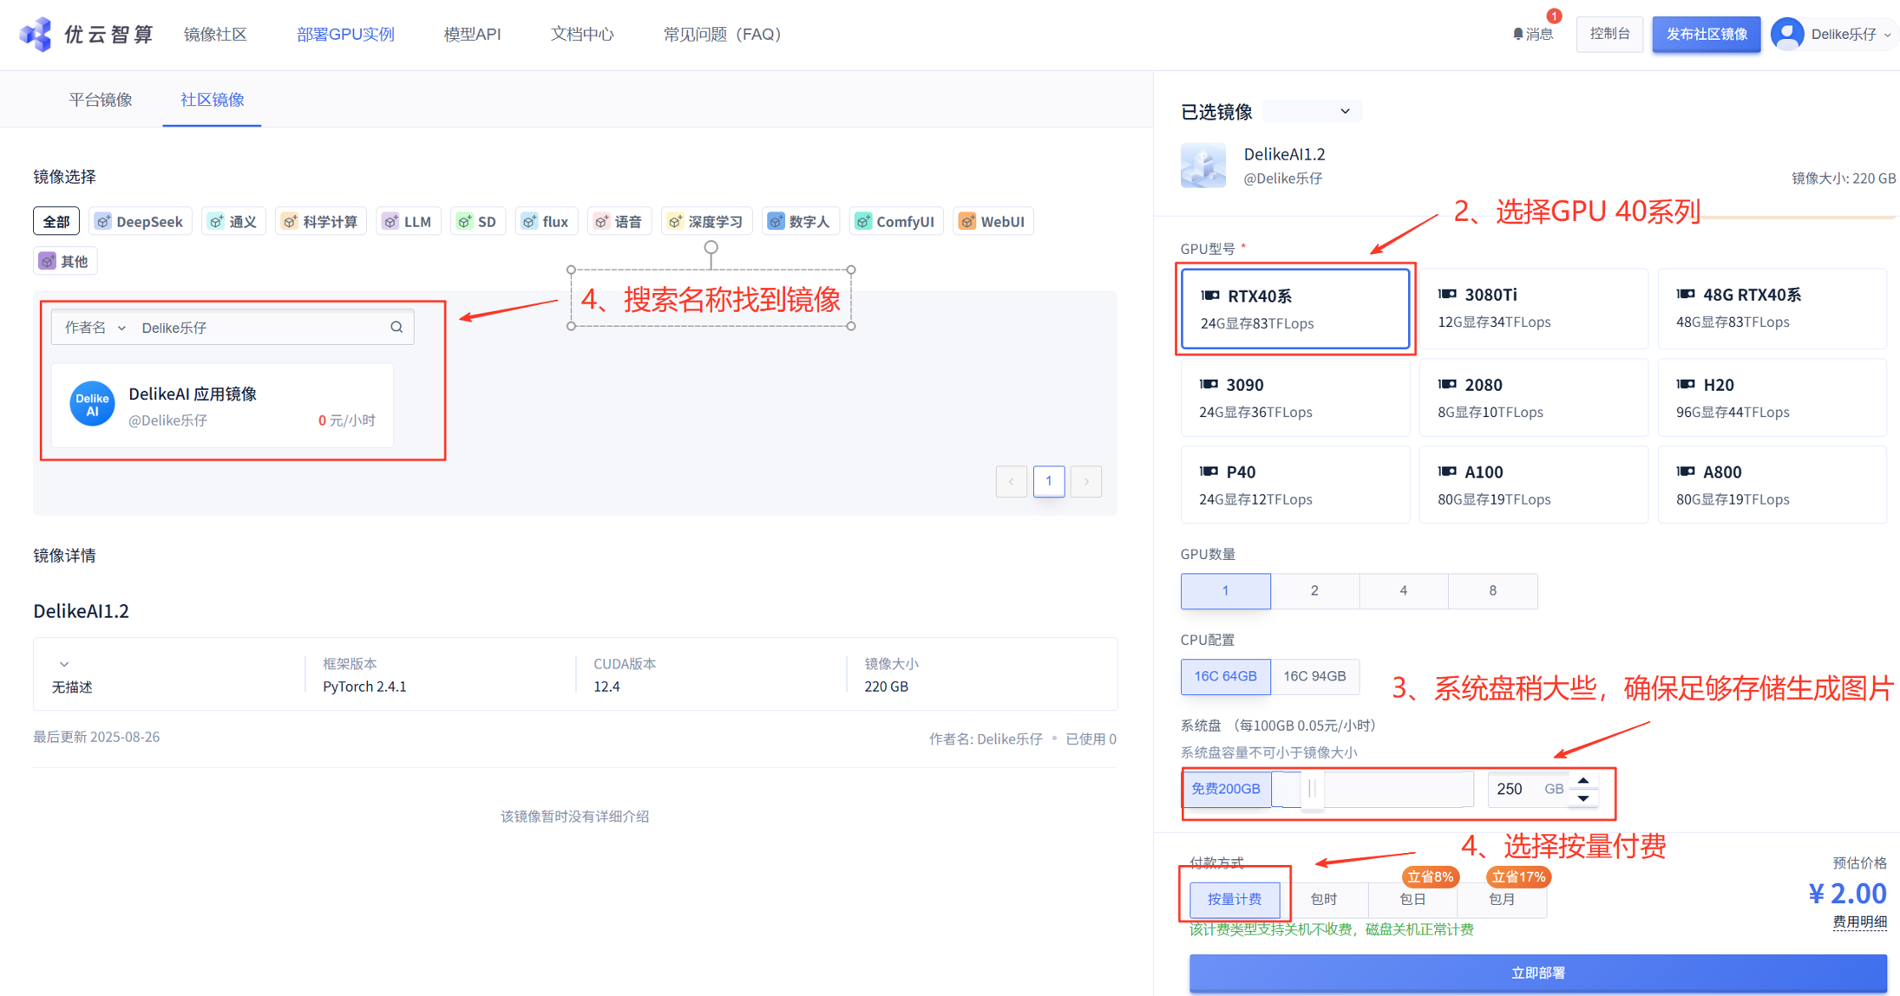Click the search magnifier icon
1900x996 pixels.
[x=396, y=327]
